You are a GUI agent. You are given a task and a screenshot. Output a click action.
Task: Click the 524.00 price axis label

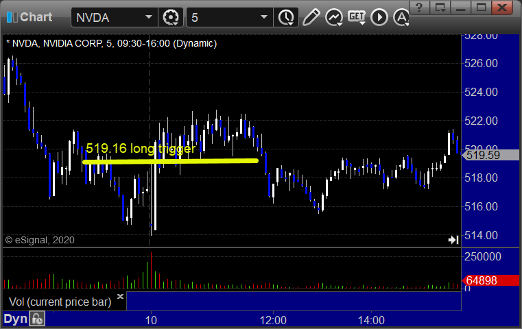[x=481, y=92]
